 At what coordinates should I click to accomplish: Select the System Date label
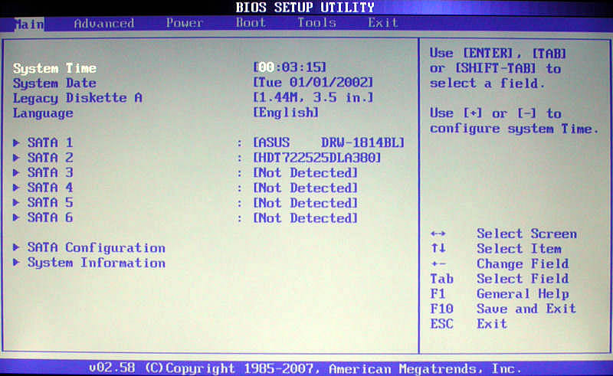pos(54,83)
